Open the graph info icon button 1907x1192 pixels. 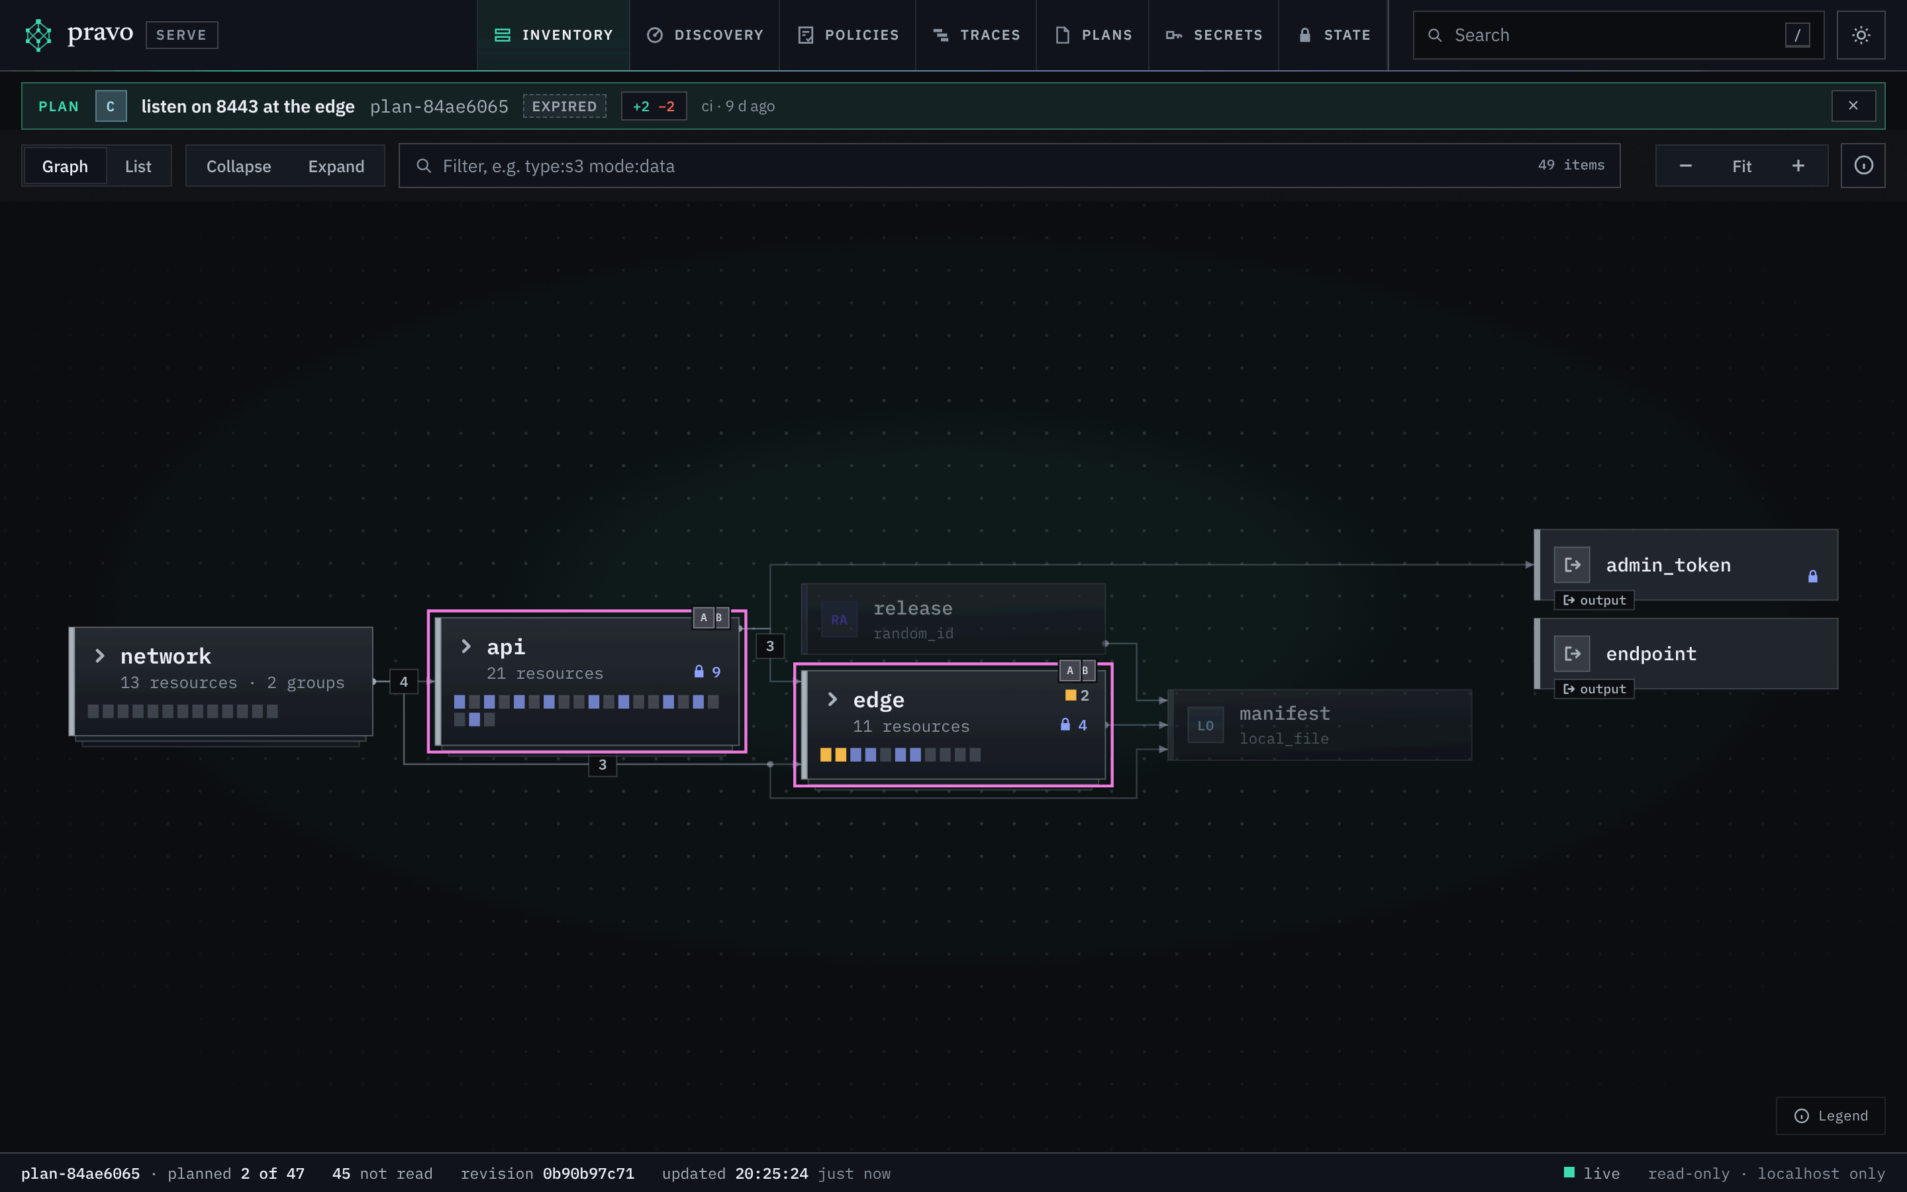(1863, 166)
